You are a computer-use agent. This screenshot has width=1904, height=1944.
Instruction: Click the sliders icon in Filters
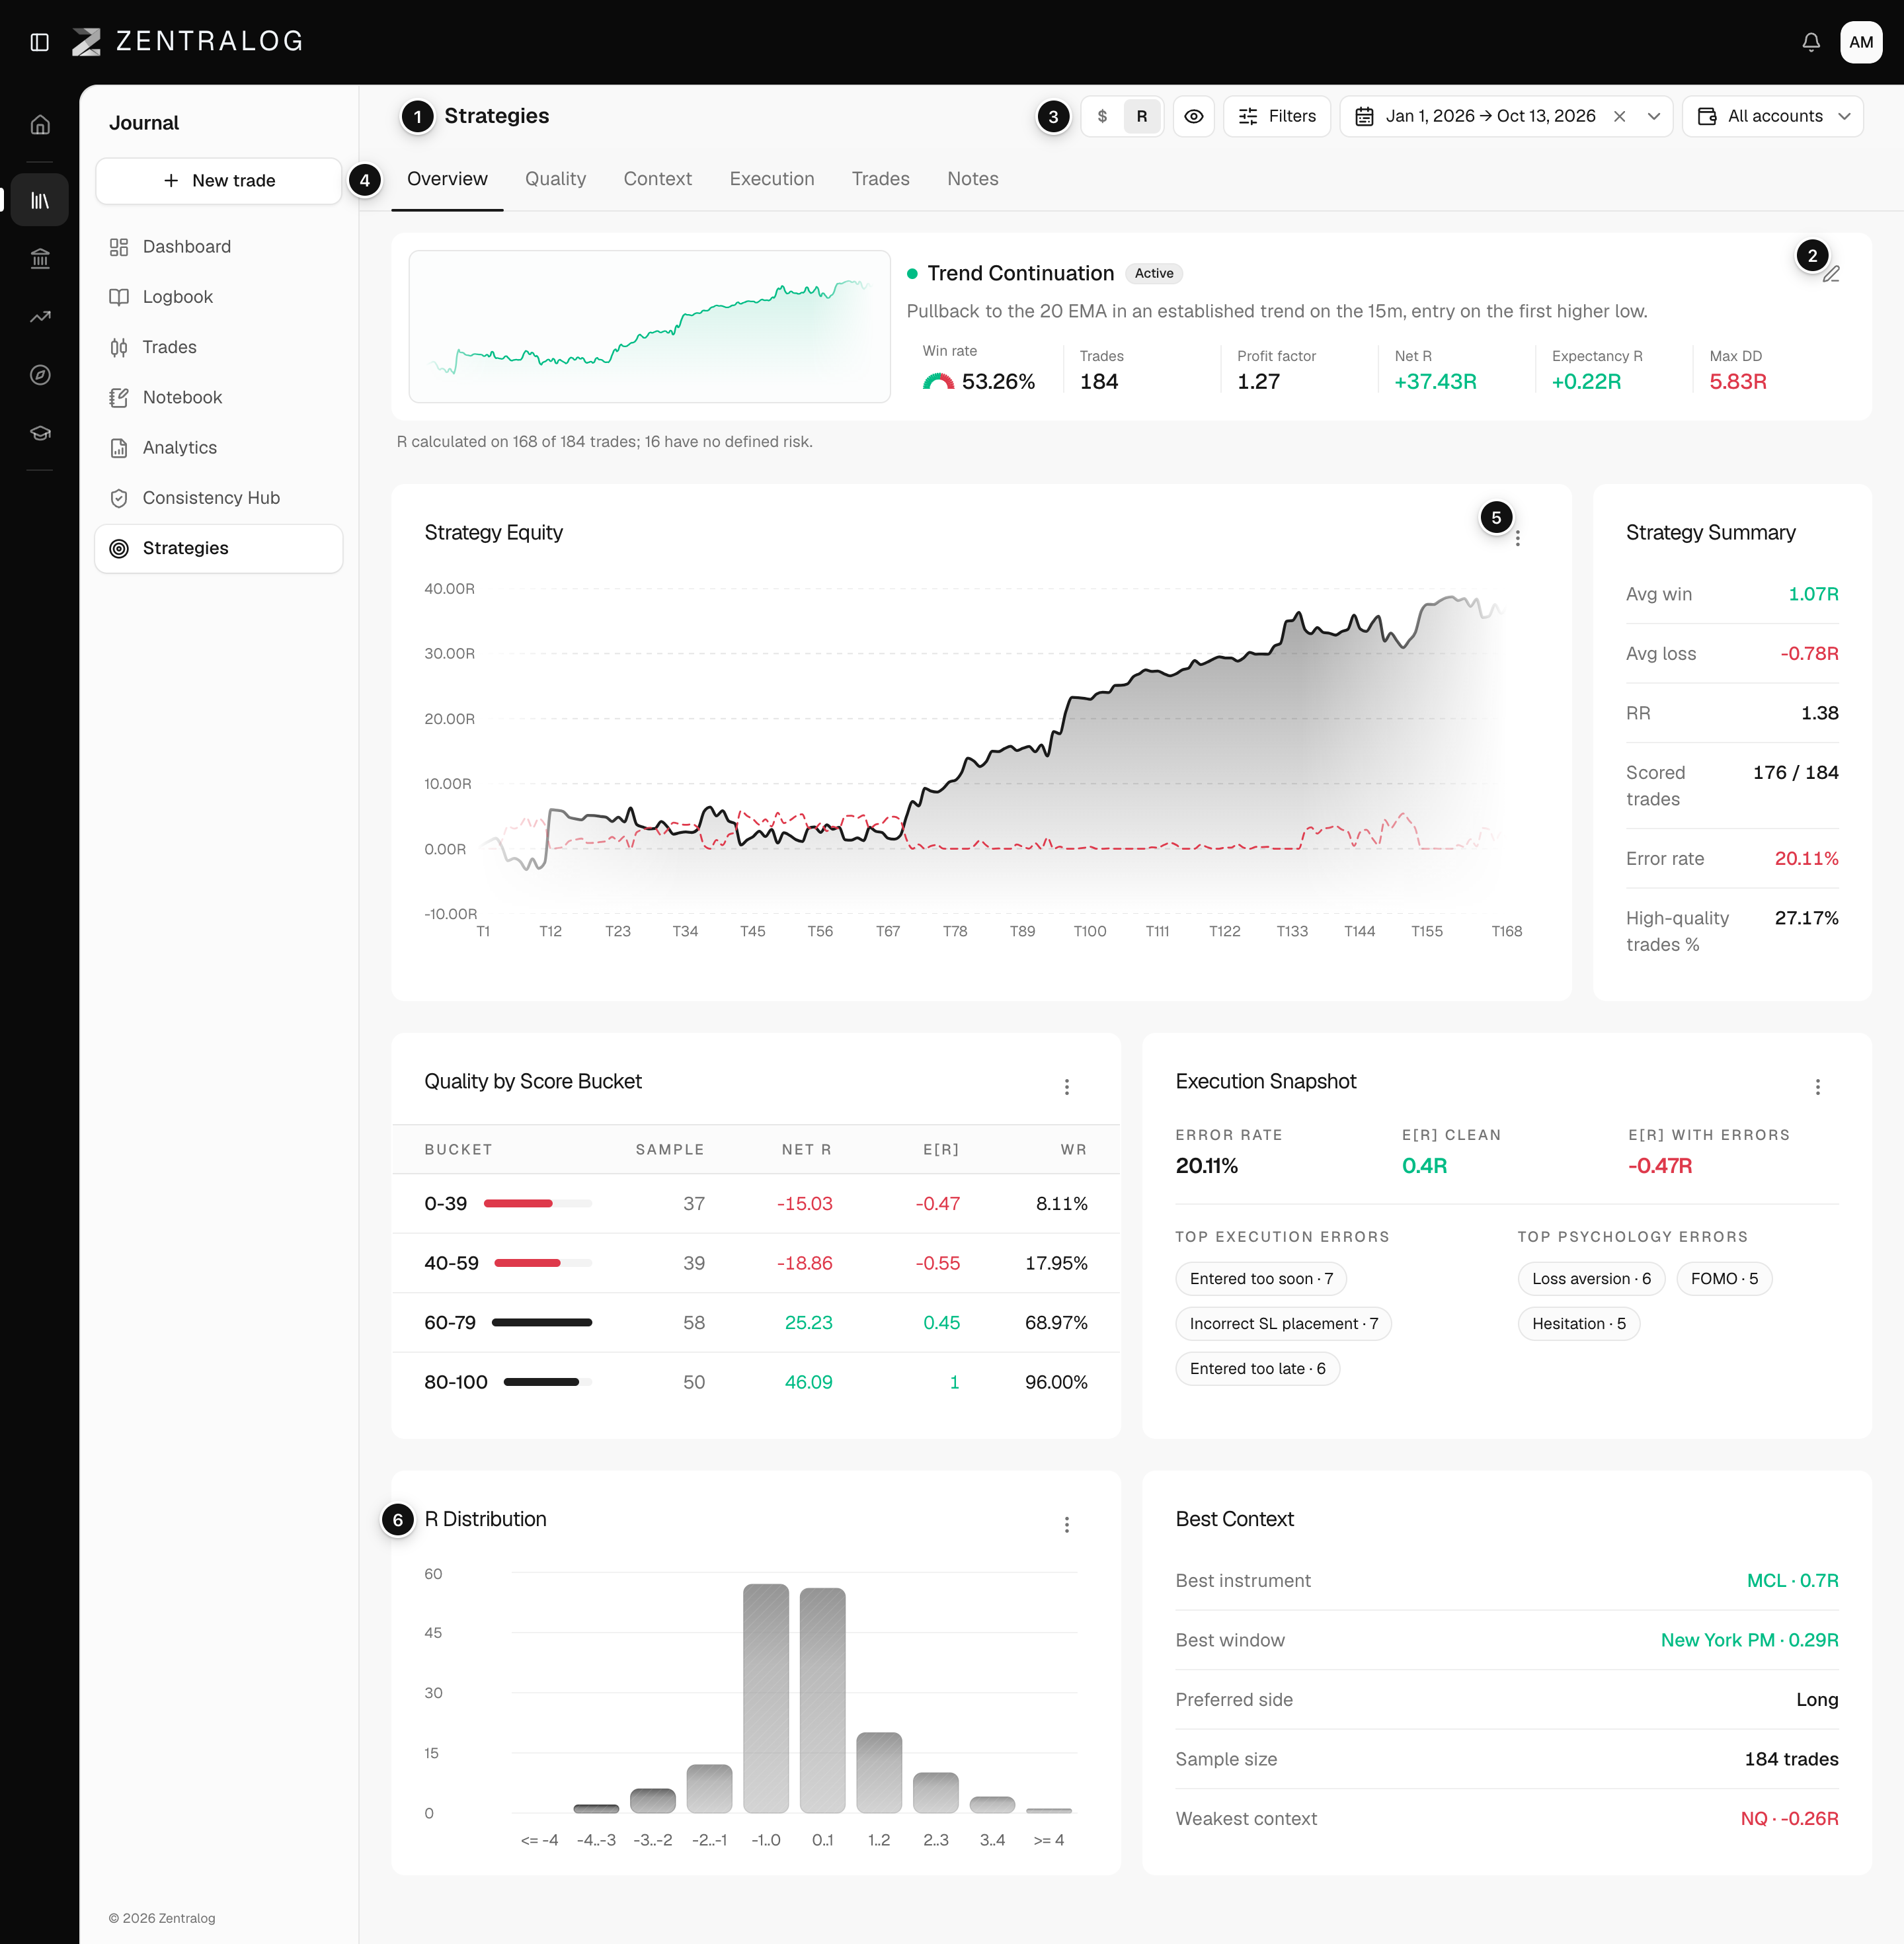pyautogui.click(x=1248, y=117)
